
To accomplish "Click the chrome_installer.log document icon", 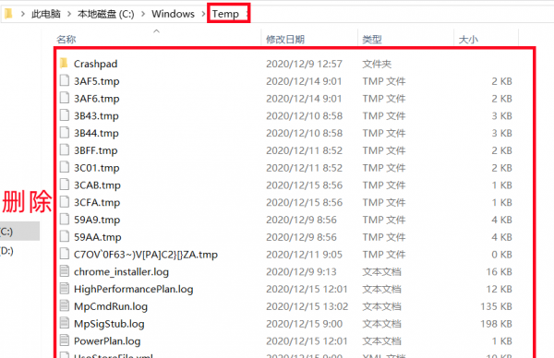I will (x=65, y=271).
